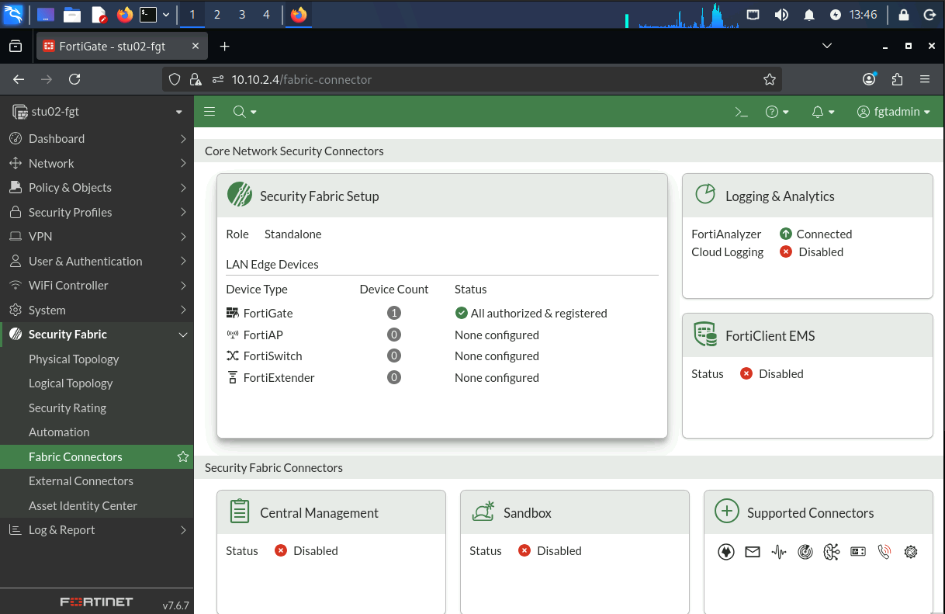Expand the User & Authentication menu

coord(97,261)
